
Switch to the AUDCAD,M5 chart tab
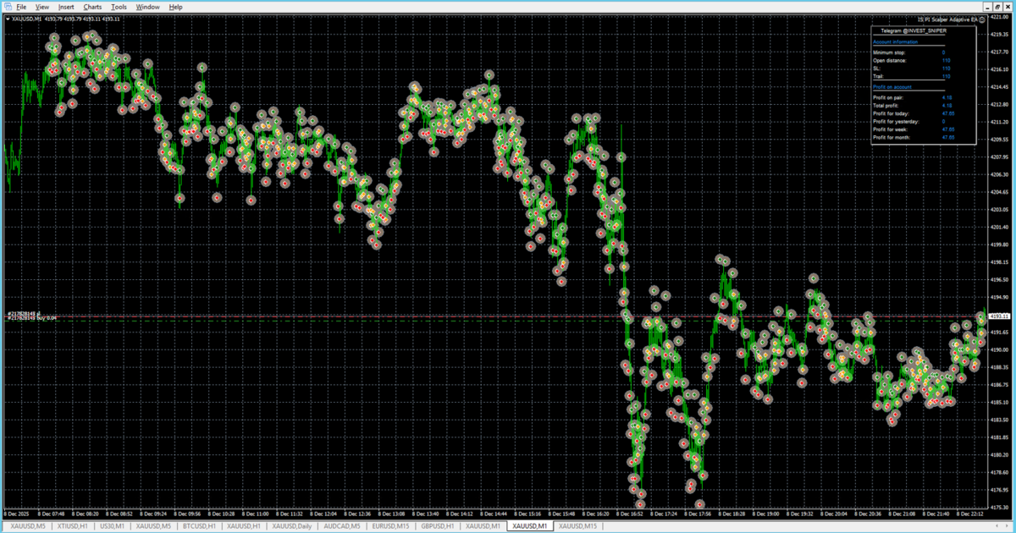pyautogui.click(x=342, y=526)
